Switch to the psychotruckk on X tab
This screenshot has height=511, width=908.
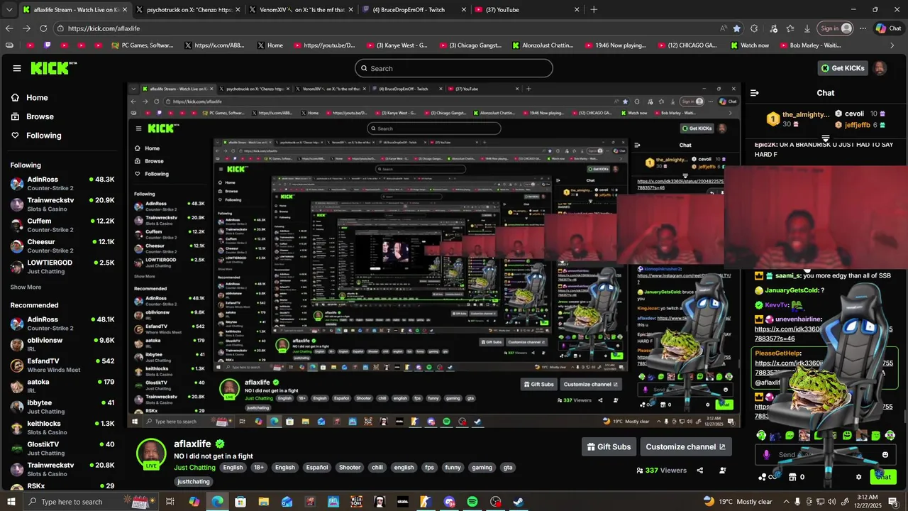pos(187,10)
